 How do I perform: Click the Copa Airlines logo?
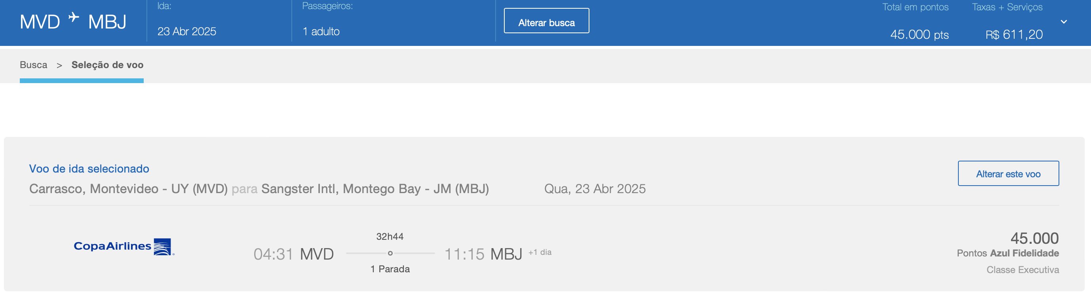(x=124, y=247)
